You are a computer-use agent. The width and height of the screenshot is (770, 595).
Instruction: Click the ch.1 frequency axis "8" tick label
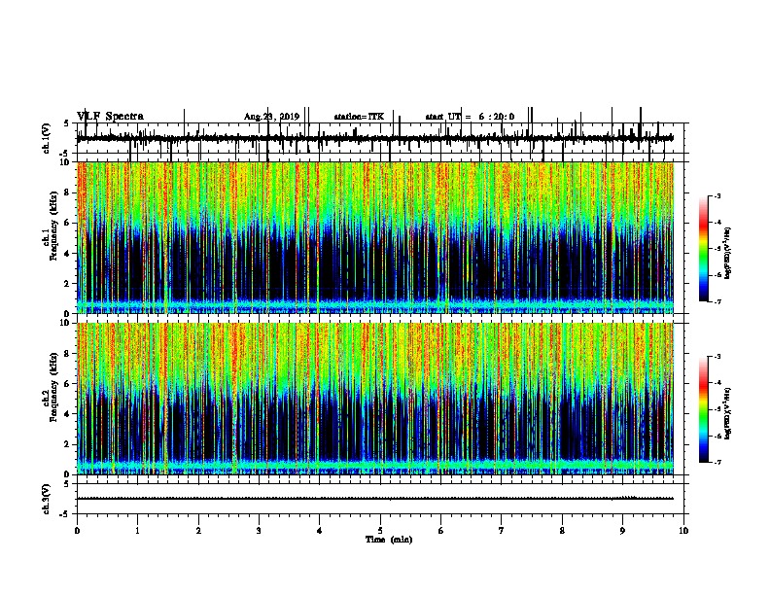pos(68,192)
